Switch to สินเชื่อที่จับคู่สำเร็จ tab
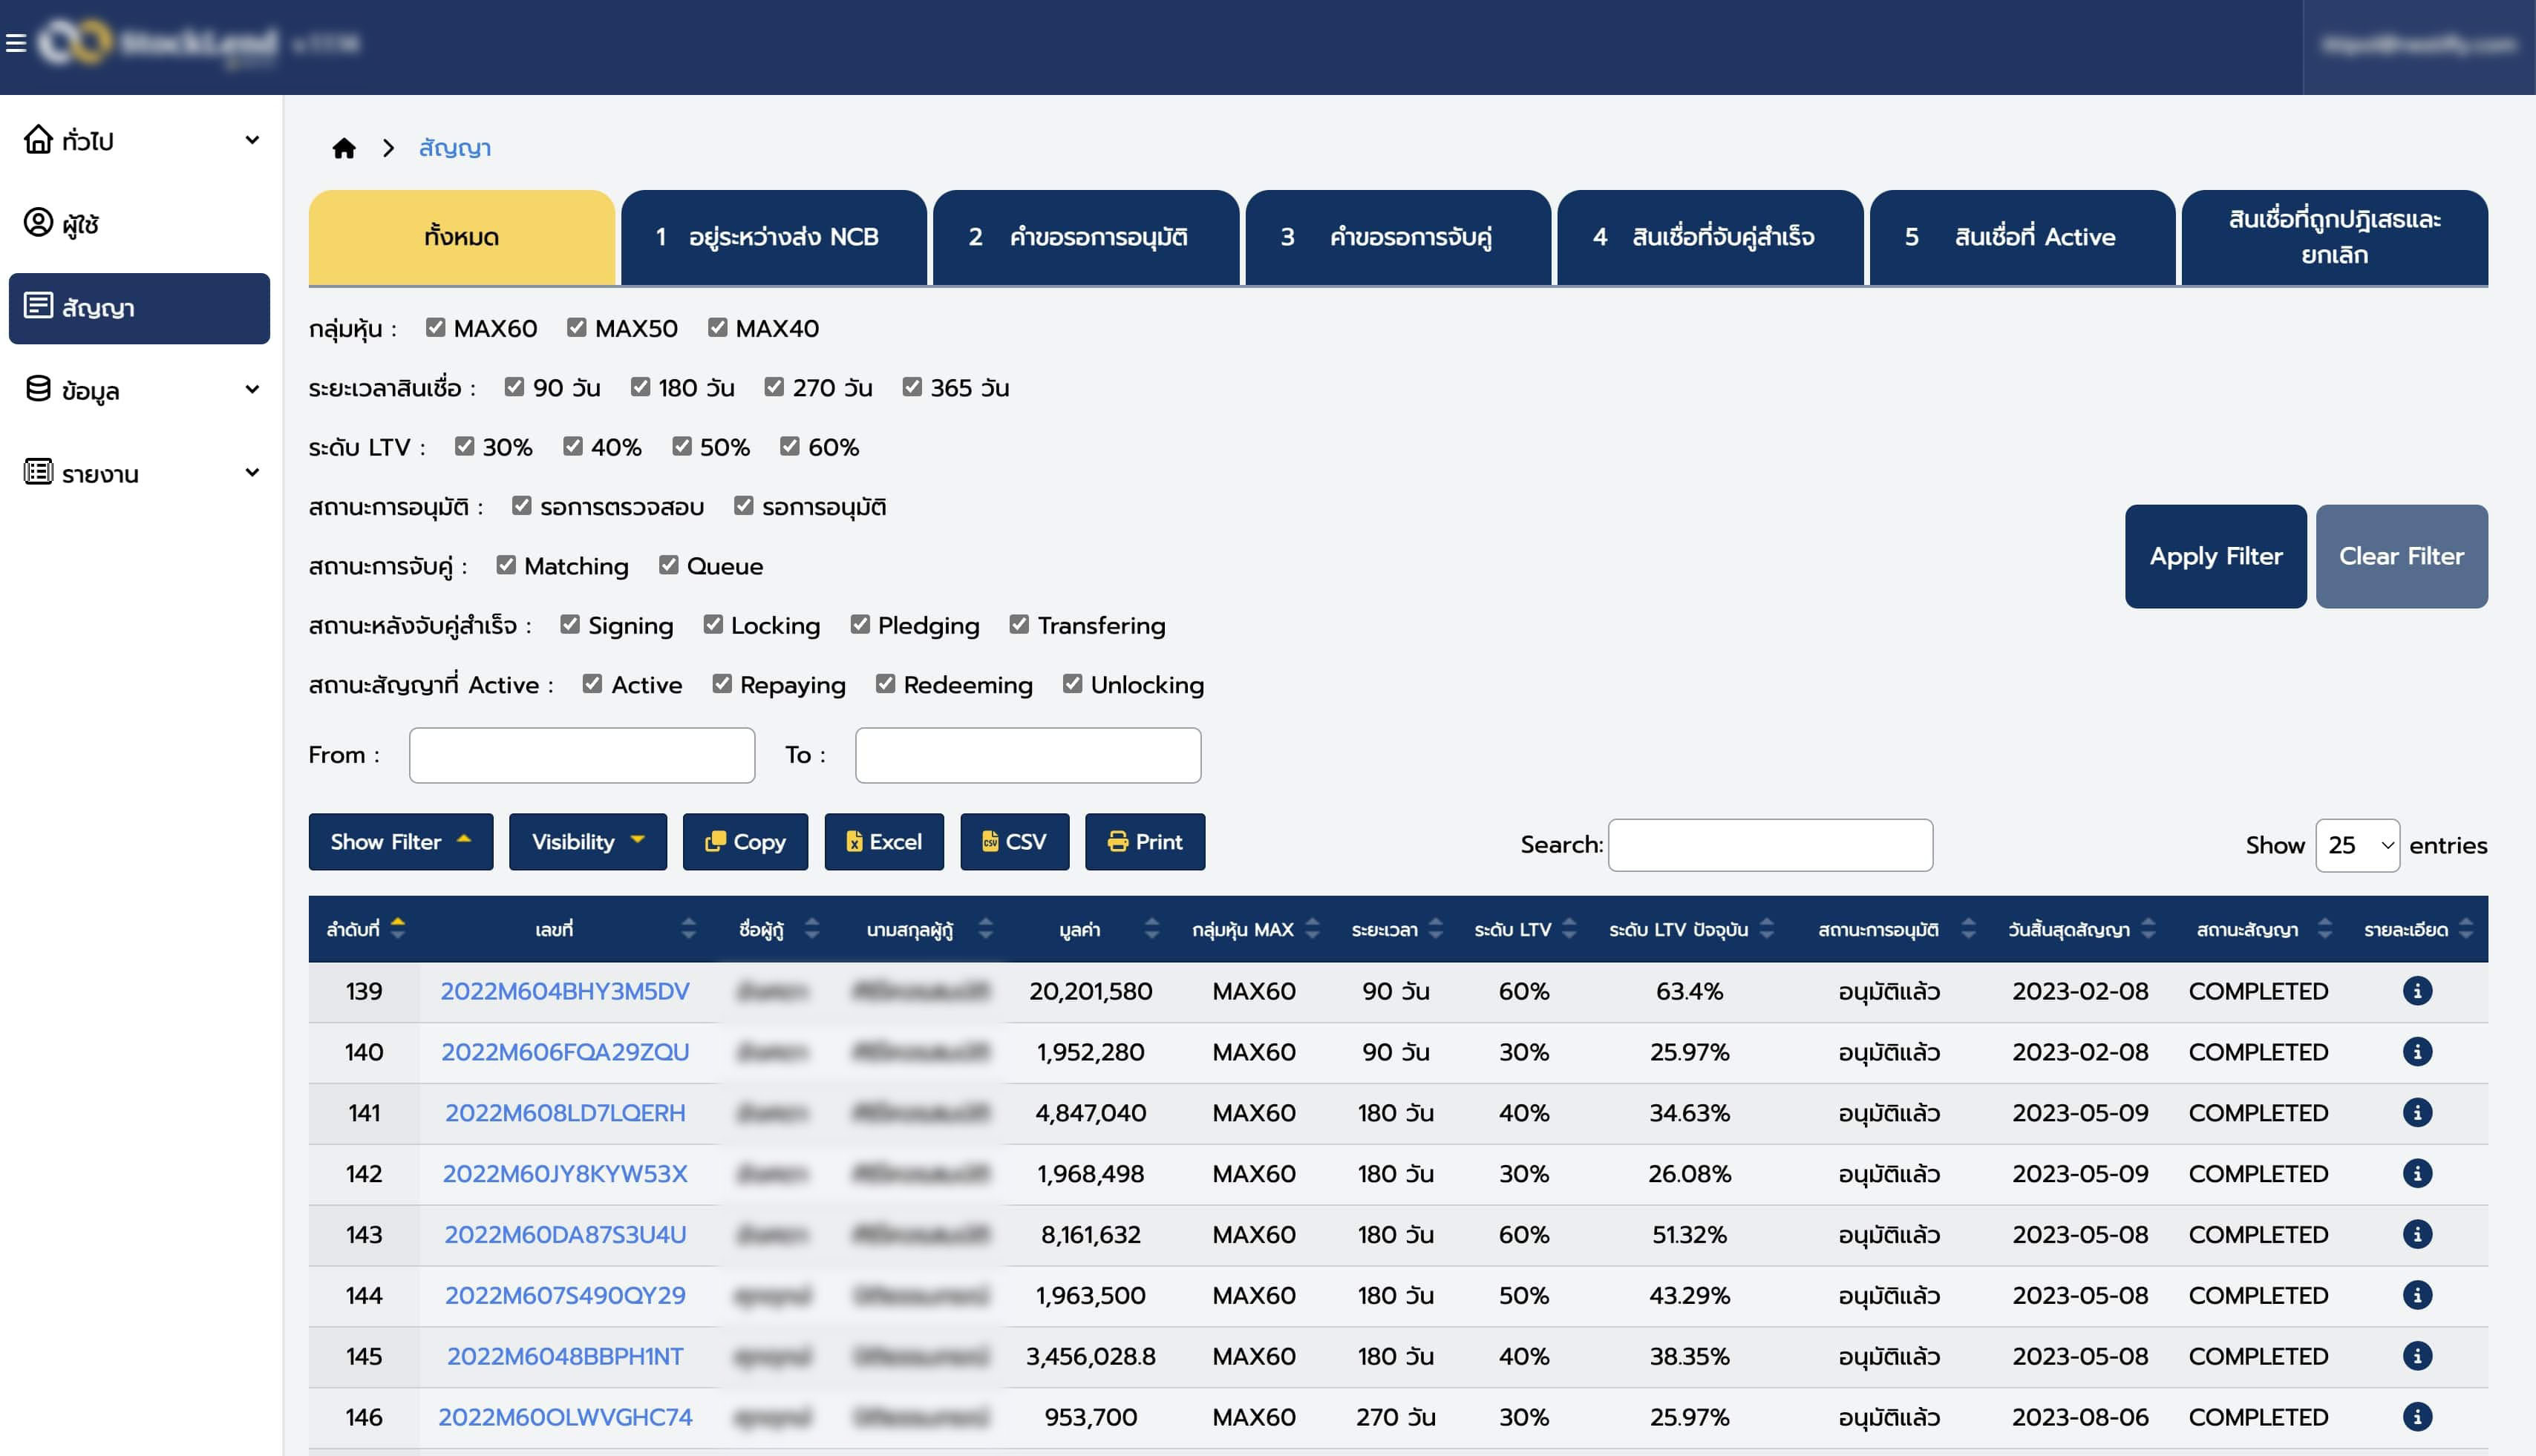 [x=1710, y=237]
